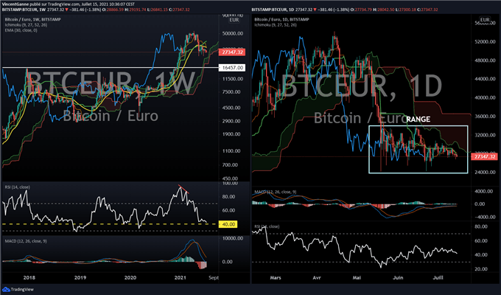Image resolution: width=501 pixels, height=295 pixels.
Task: Click the 2020 label on the weekly time axis
Action: pos(130,277)
